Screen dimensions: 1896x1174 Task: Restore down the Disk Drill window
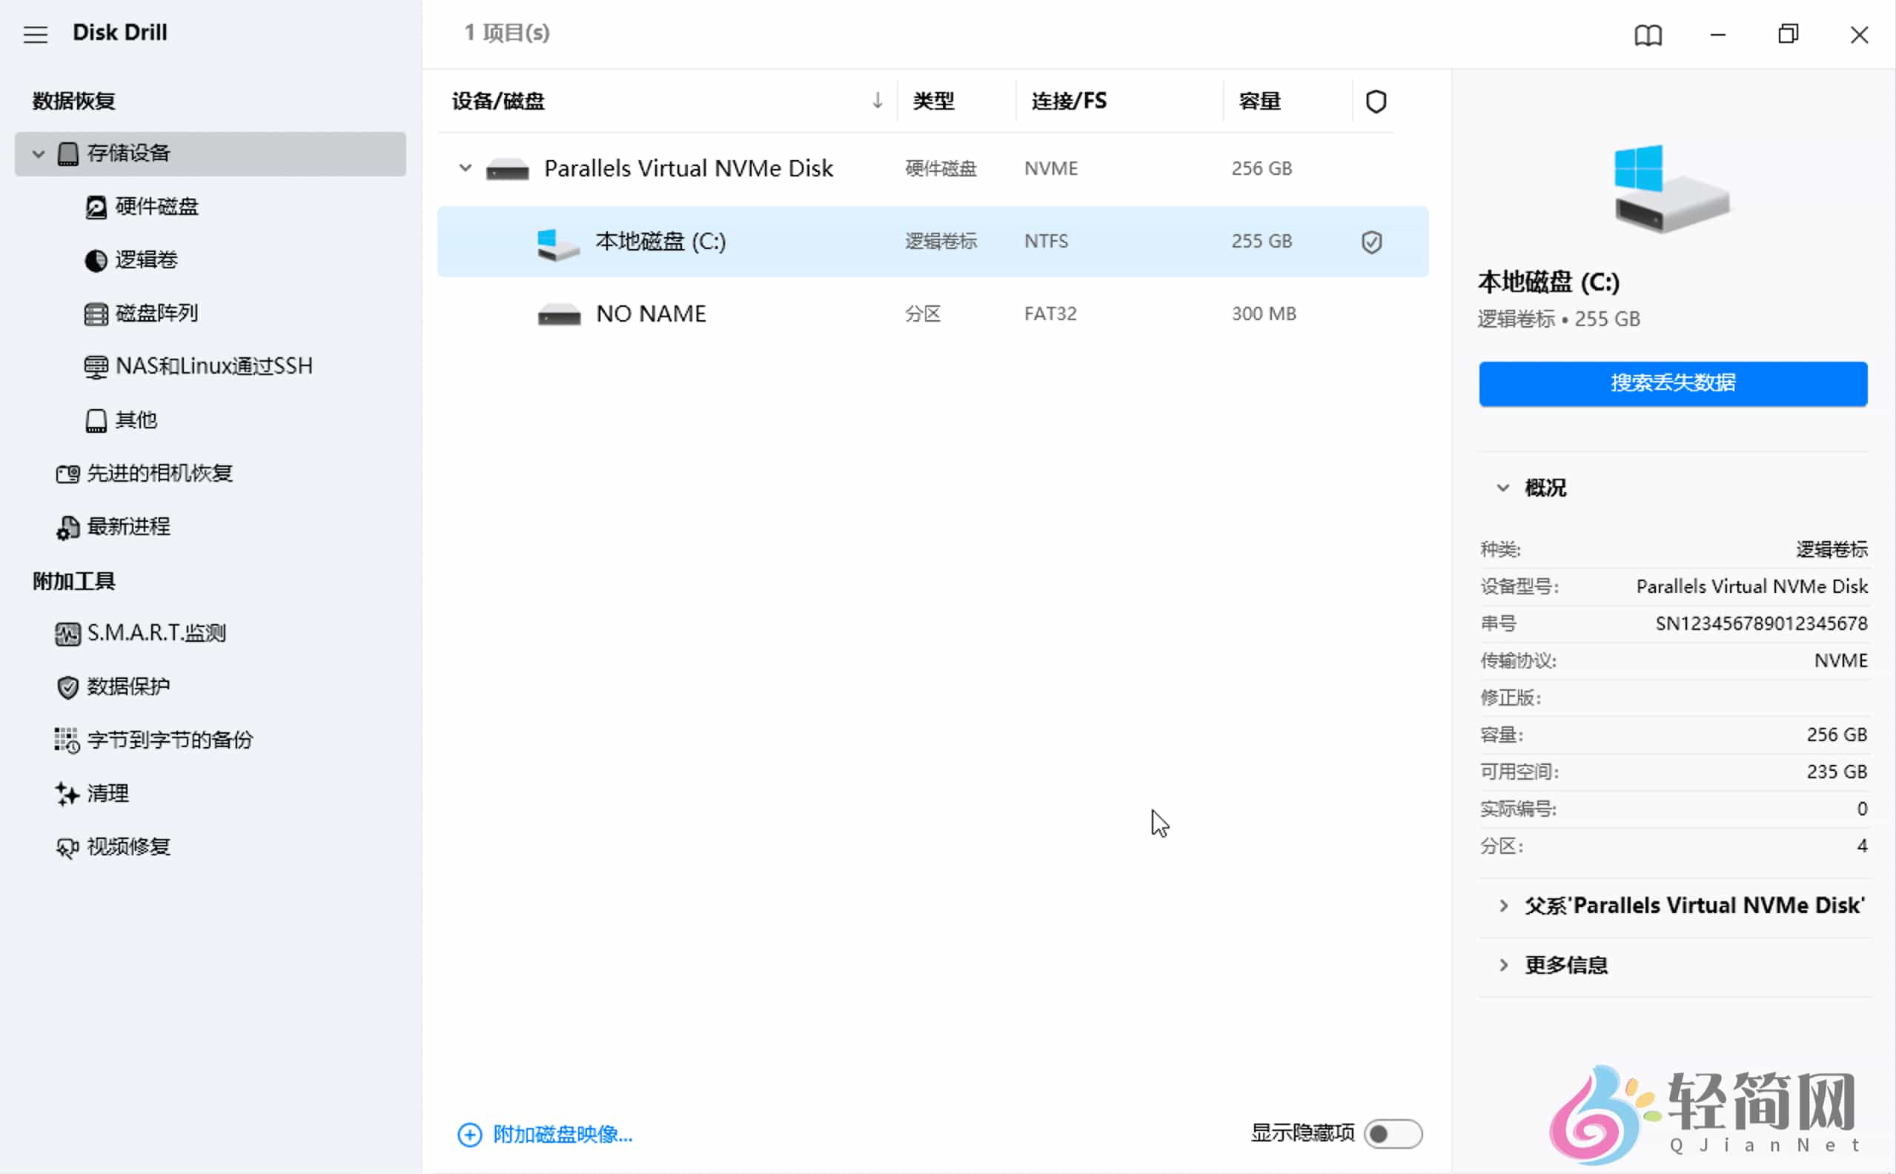1787,34
